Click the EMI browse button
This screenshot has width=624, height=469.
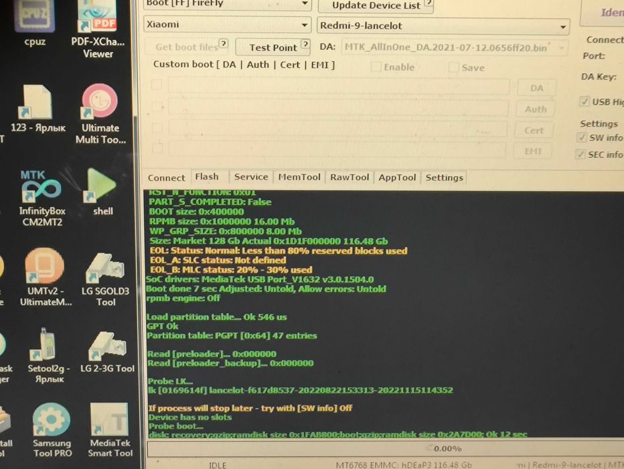click(x=533, y=151)
